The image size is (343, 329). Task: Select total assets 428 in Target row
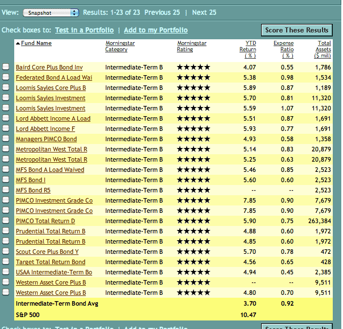[326, 262]
